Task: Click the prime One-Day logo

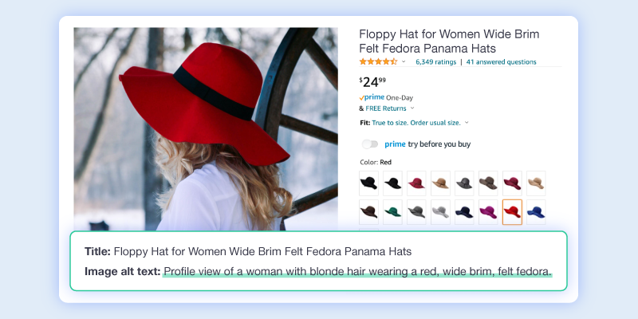Action: [x=372, y=97]
